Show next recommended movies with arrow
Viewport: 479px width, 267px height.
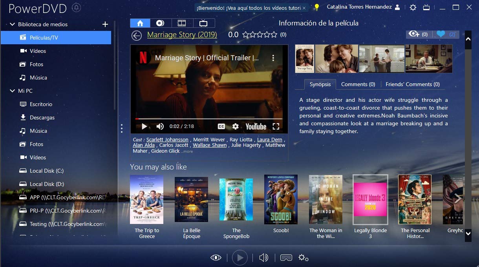coord(458,198)
